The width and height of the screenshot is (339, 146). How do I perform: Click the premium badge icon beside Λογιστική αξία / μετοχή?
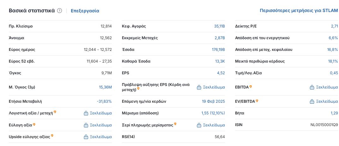55,112
